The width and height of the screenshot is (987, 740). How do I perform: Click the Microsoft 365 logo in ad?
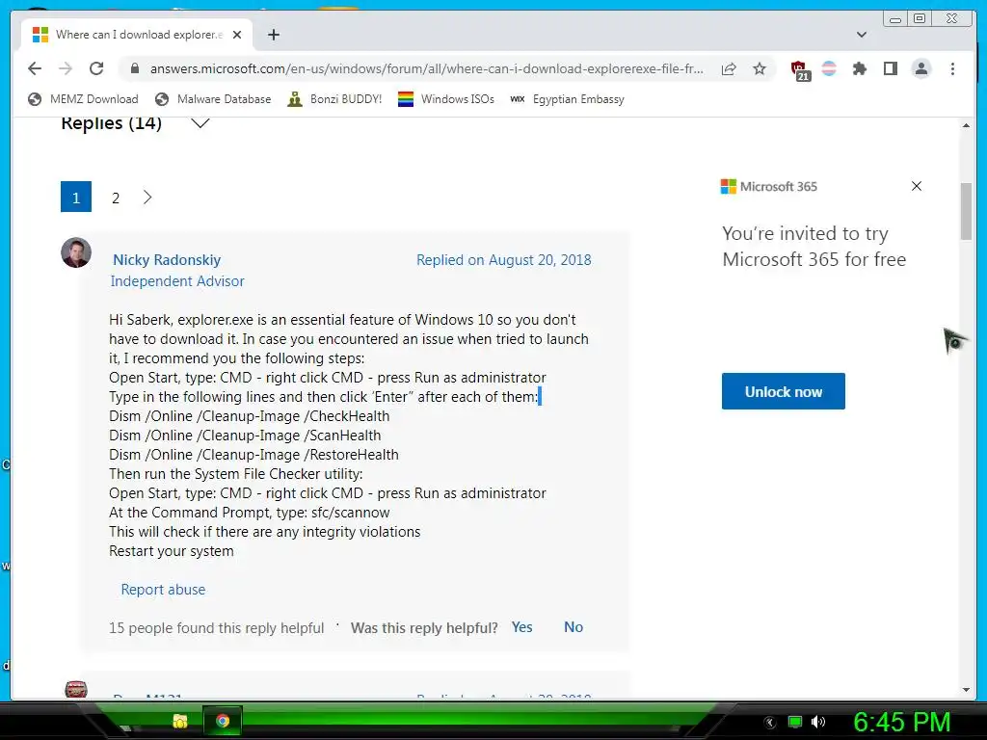[768, 186]
